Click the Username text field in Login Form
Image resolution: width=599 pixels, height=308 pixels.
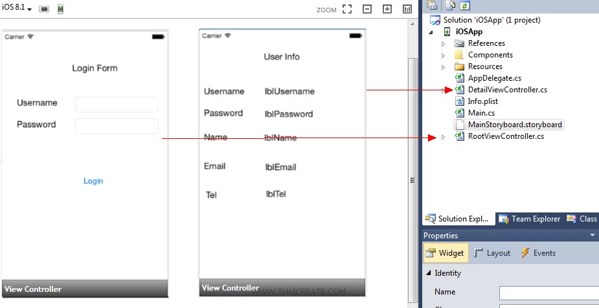coord(117,105)
